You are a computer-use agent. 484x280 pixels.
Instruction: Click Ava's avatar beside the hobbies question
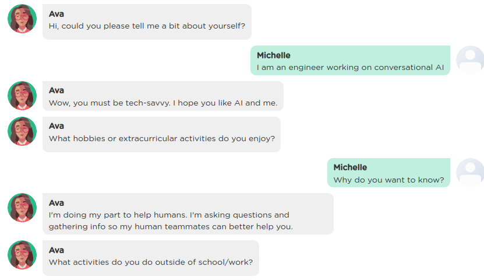22,131
